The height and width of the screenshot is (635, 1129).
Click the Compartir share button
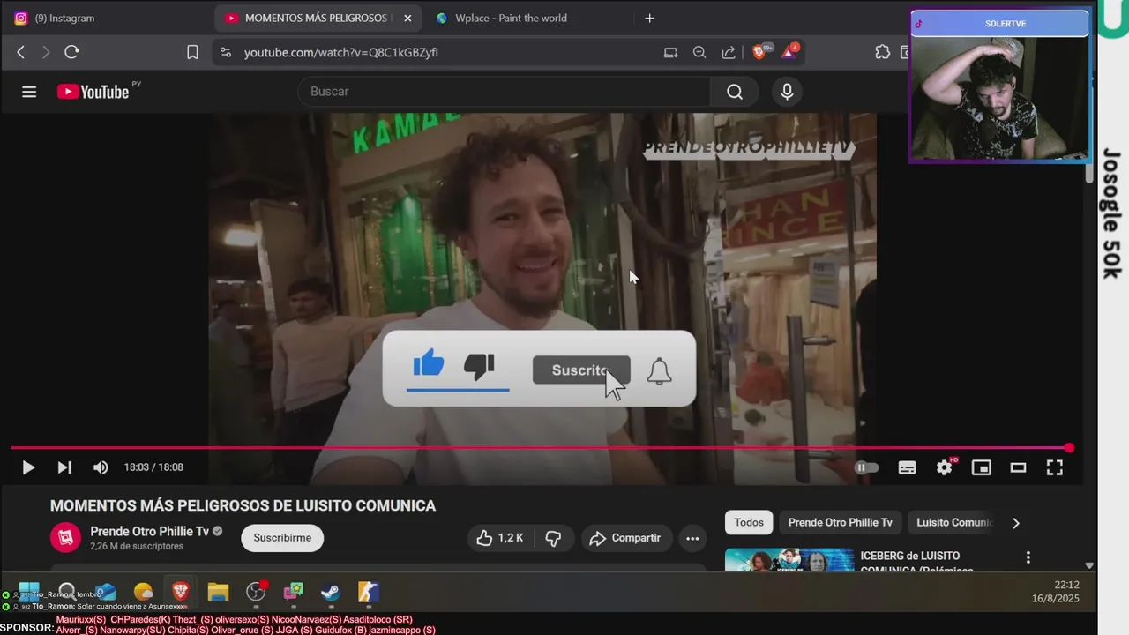click(624, 538)
